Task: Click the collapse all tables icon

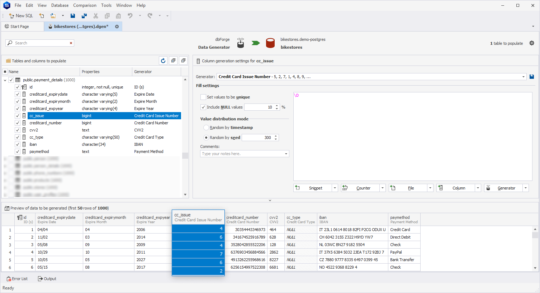Action: pos(183,61)
